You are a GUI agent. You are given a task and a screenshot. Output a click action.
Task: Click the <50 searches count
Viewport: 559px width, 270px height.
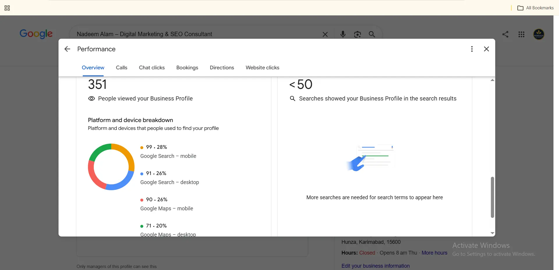pyautogui.click(x=301, y=84)
